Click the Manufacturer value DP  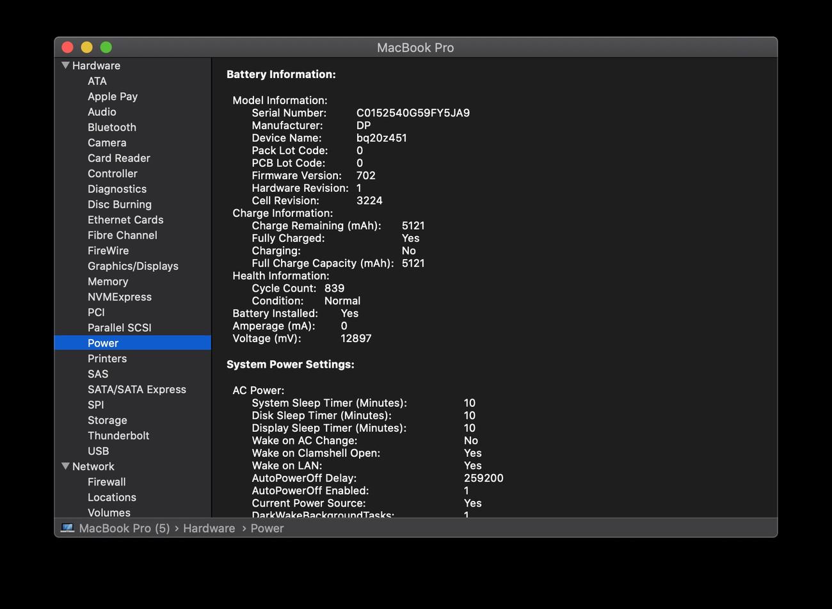point(364,125)
